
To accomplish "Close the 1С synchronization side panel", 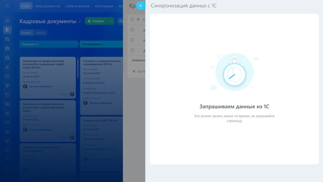I will tap(141, 6).
